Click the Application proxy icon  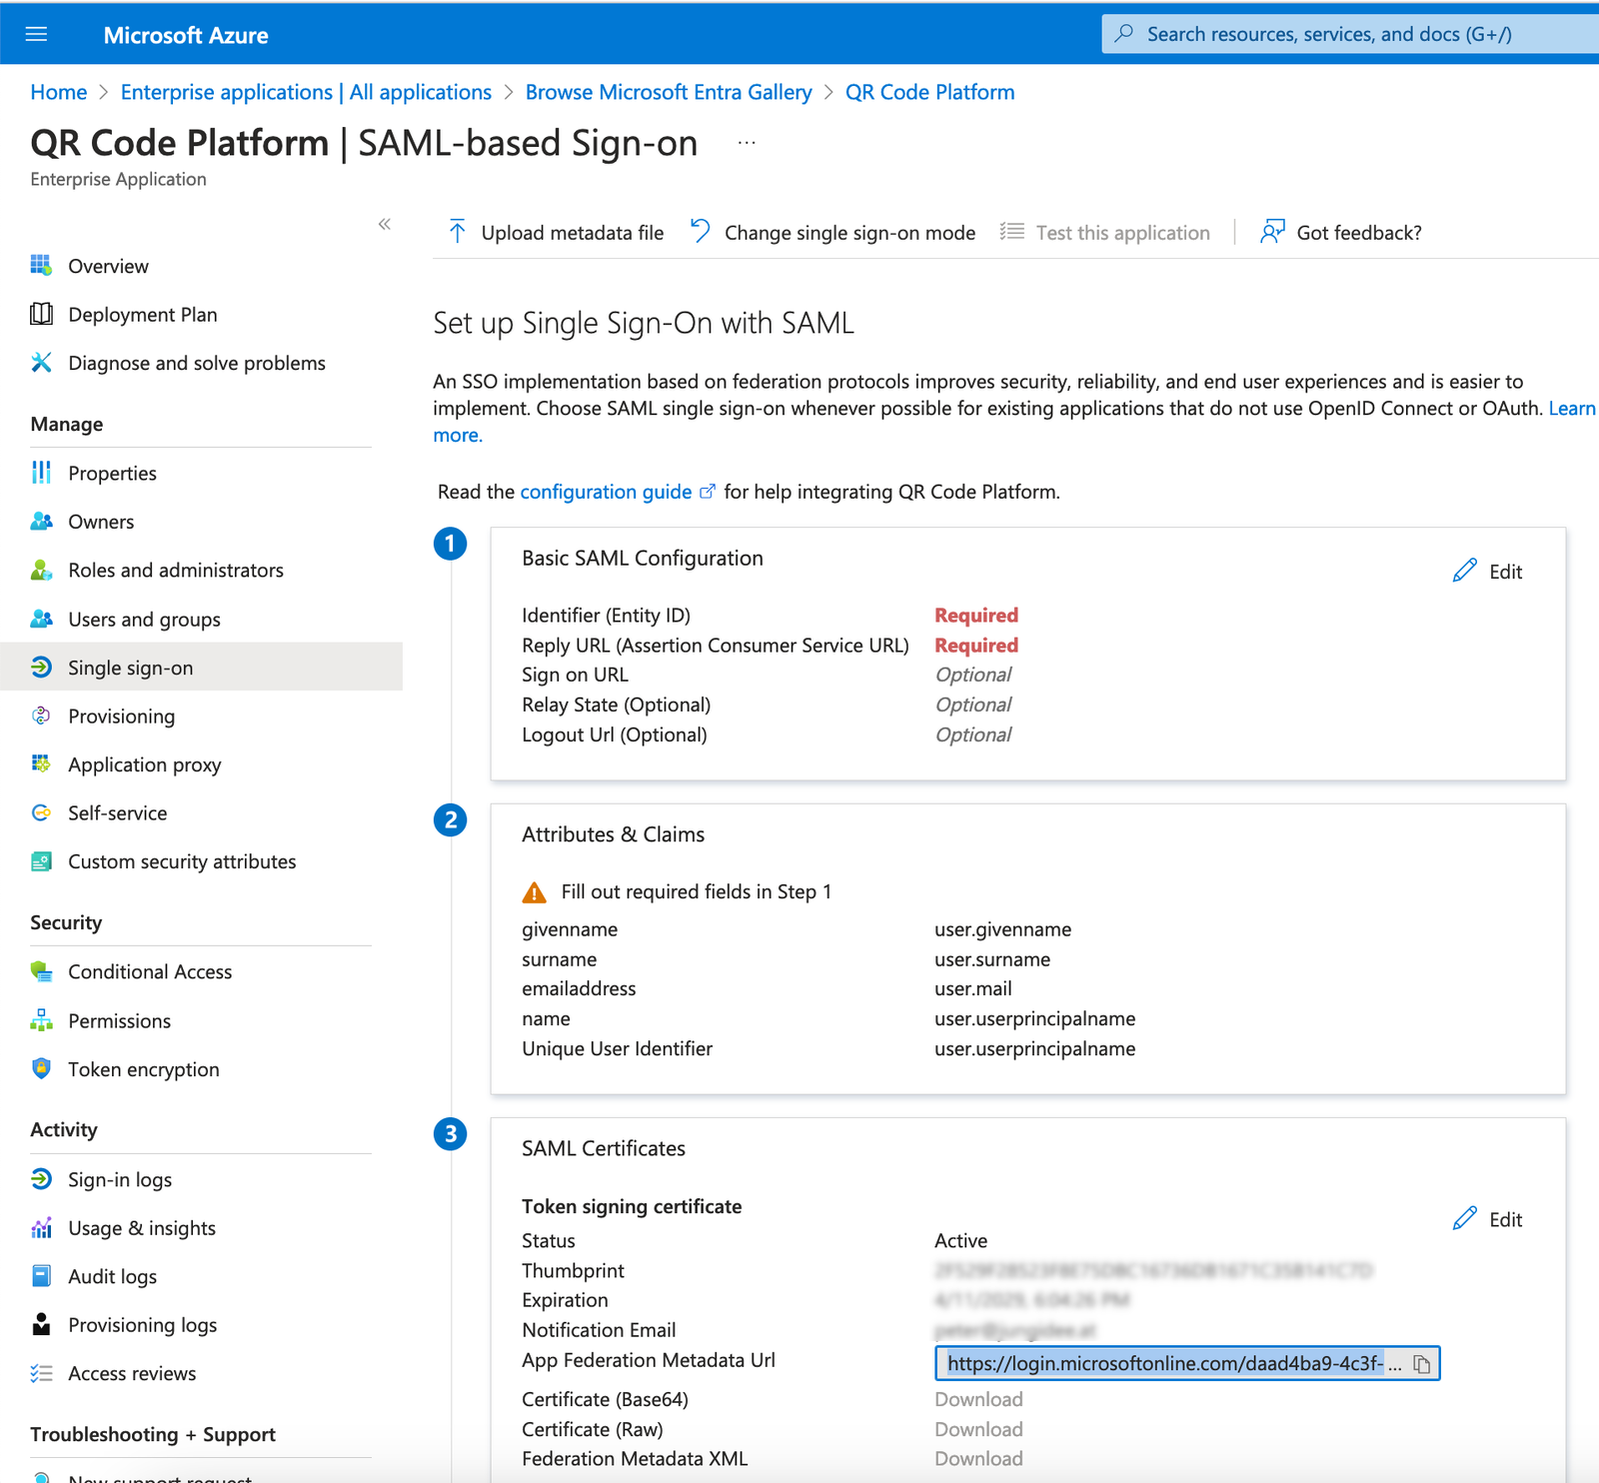coord(41,763)
